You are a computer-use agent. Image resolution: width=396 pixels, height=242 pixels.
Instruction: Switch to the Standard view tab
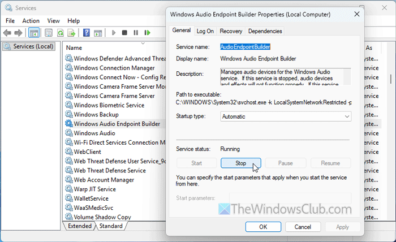111,226
